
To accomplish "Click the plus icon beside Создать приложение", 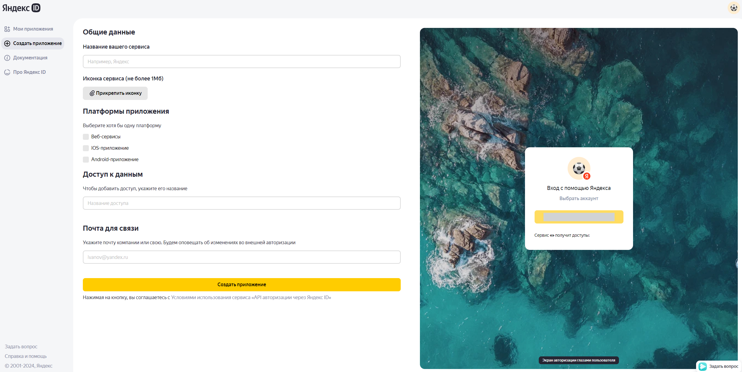I will tap(7, 43).
